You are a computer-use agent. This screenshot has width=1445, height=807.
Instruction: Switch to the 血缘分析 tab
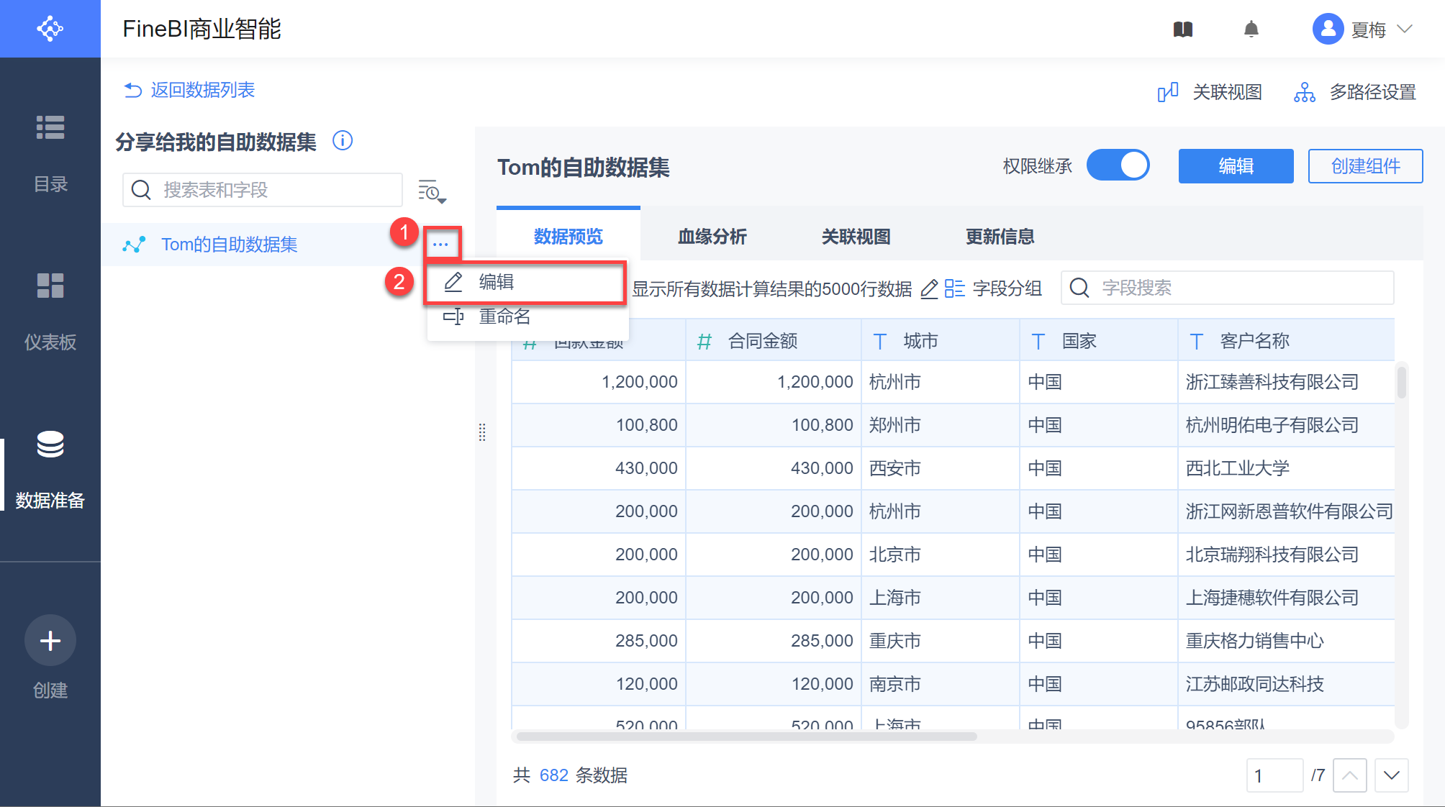712,237
